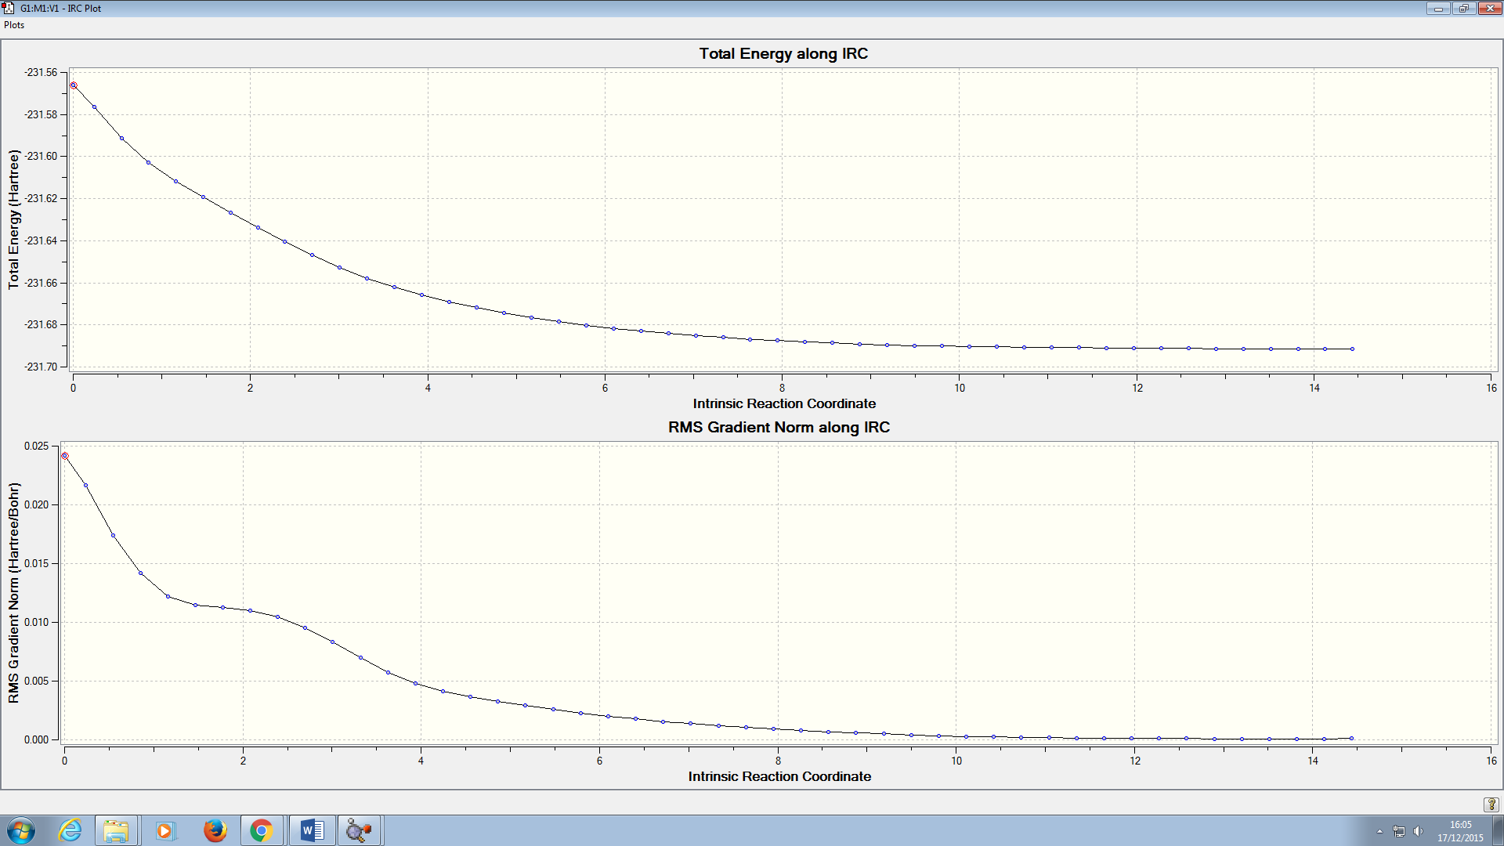Click the -231.56 energy axis tick label
1504x846 pixels.
[41, 72]
